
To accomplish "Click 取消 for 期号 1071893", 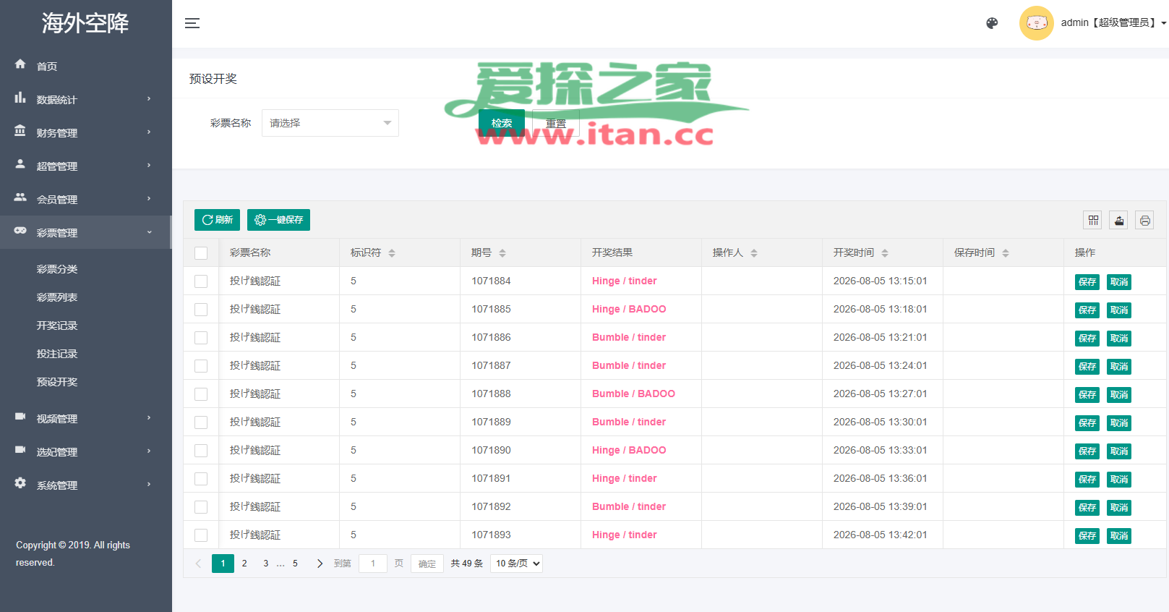I will pyautogui.click(x=1119, y=536).
